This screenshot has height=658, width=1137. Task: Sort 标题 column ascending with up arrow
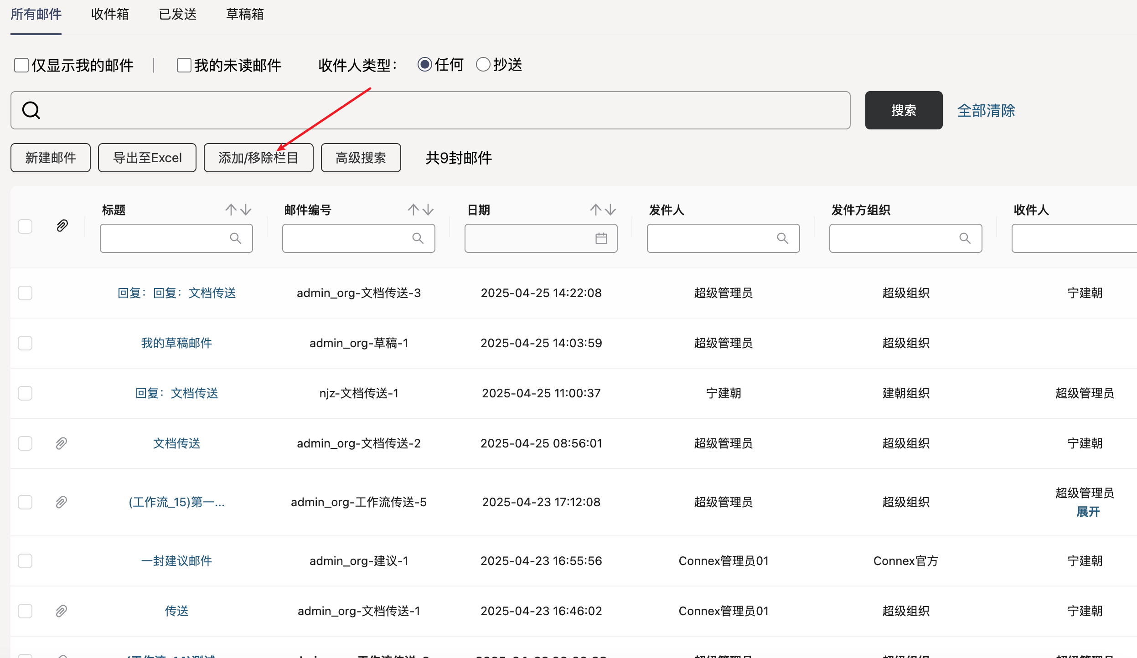click(231, 210)
